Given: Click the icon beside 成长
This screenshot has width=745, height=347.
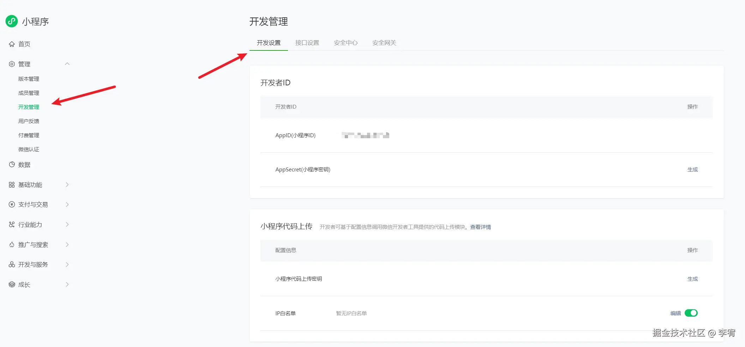Looking at the screenshot, I should coord(12,285).
